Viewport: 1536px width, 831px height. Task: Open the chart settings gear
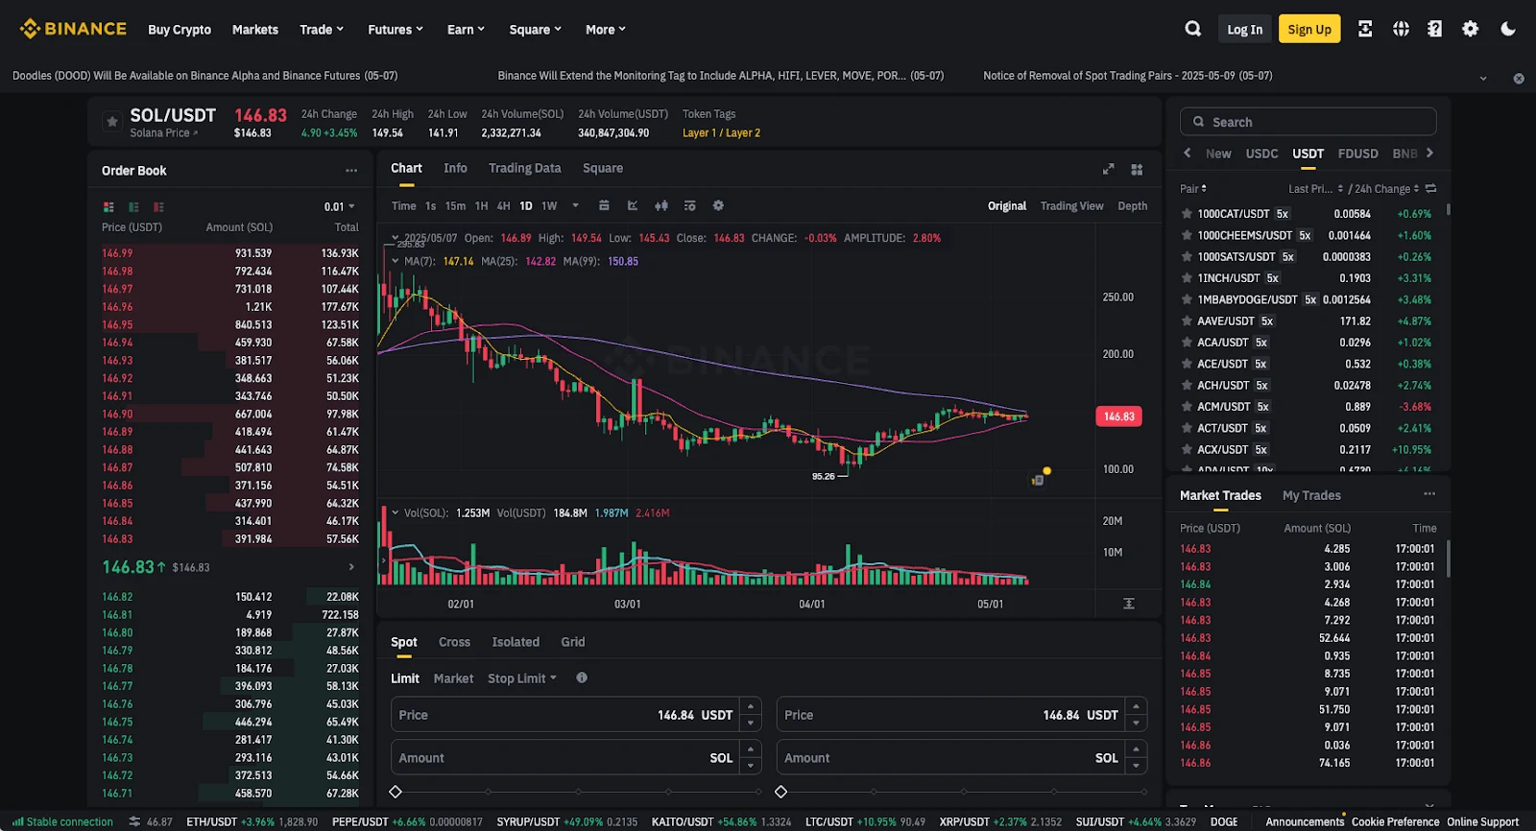tap(718, 205)
